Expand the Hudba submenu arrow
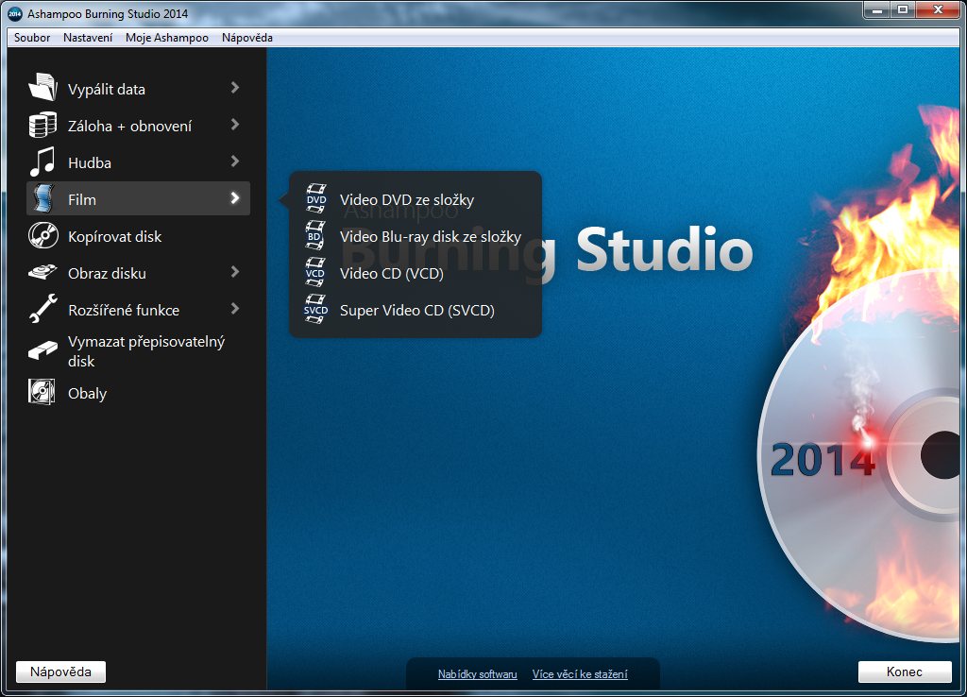The image size is (967, 697). (235, 161)
